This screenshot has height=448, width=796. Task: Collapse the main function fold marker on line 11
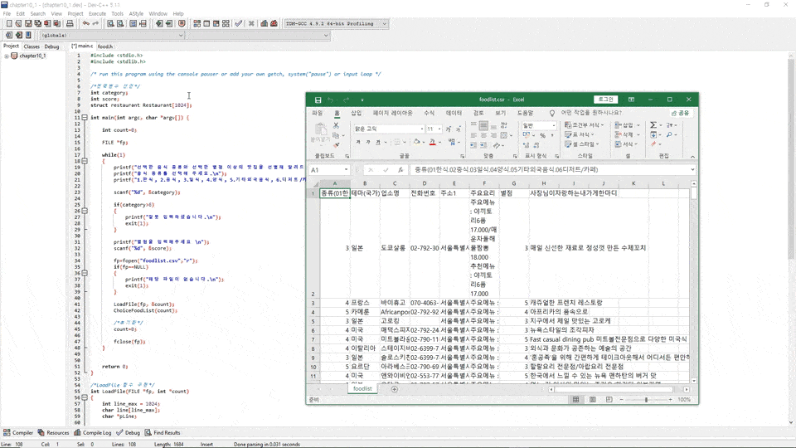pyautogui.click(x=85, y=117)
